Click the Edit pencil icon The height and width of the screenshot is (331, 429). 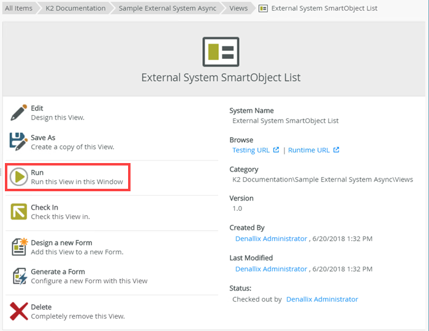coord(19,112)
